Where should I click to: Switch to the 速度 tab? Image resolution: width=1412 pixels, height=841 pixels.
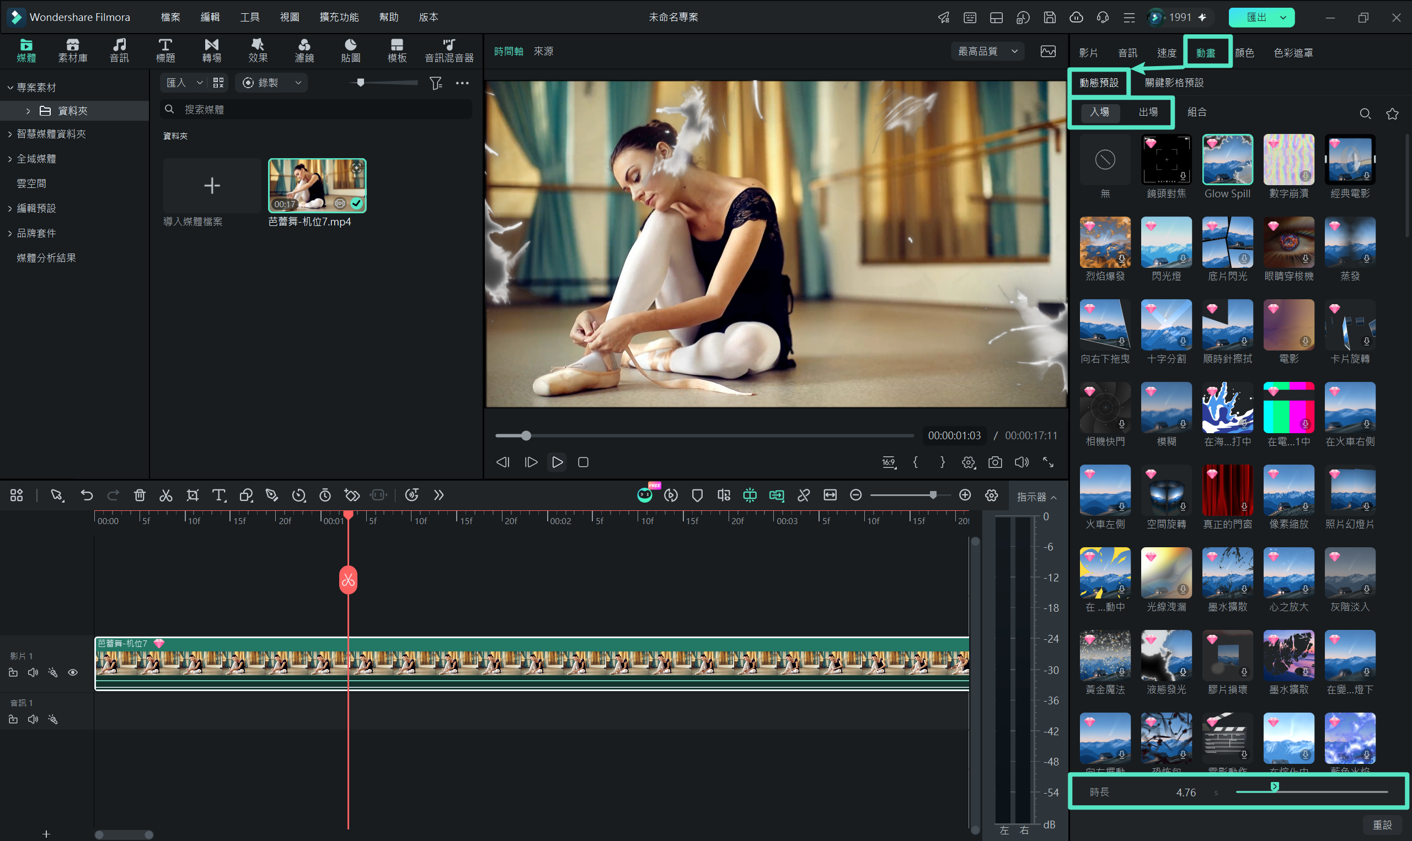coord(1167,53)
